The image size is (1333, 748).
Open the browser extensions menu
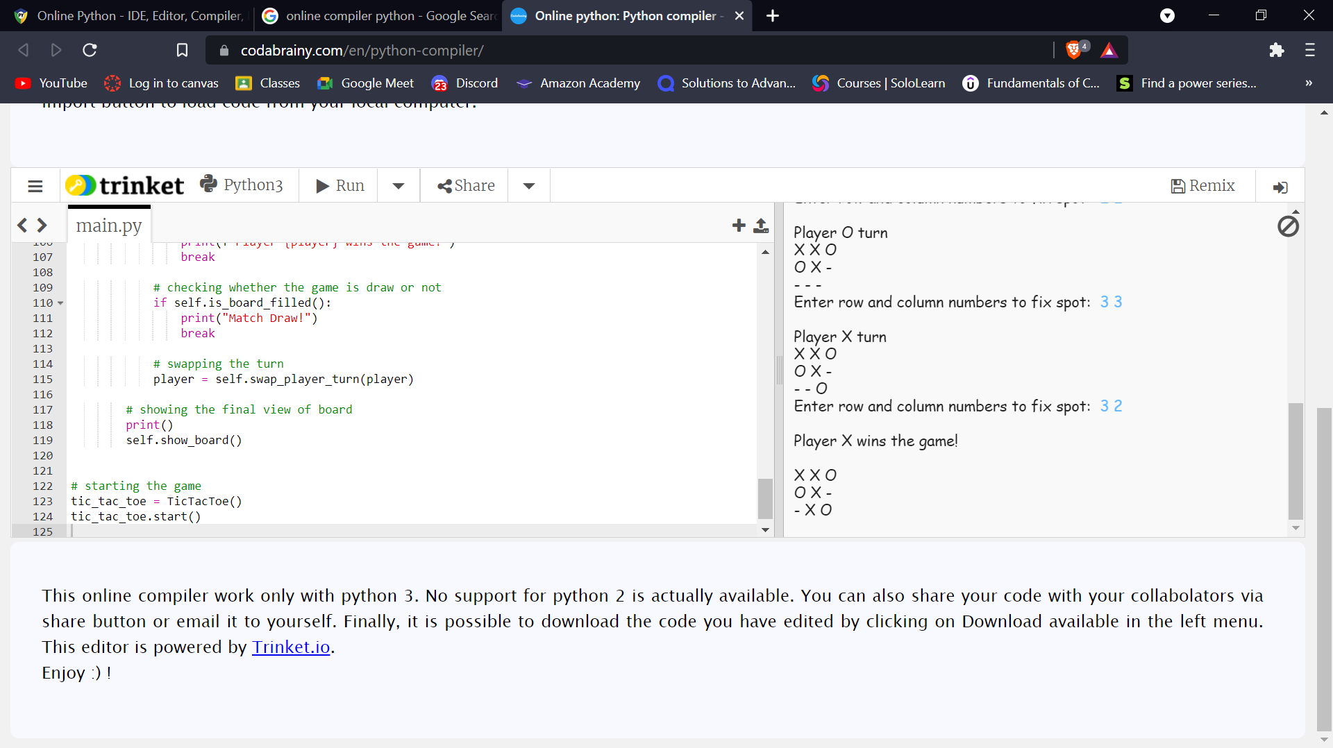[x=1276, y=50]
